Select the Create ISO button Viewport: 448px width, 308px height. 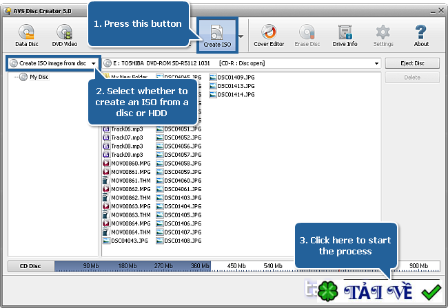click(217, 36)
